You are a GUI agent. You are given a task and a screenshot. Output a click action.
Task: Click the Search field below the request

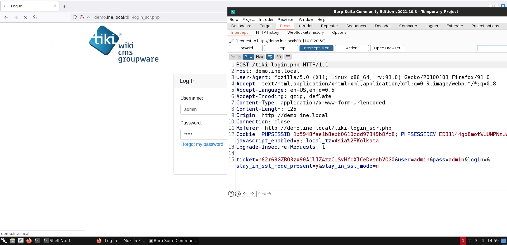click(380, 194)
